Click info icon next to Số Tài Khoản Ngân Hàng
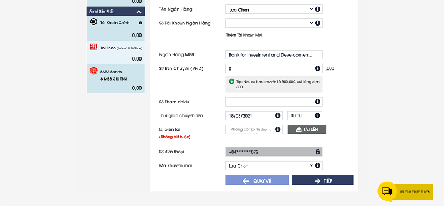444x206 pixels. pyautogui.click(x=317, y=23)
